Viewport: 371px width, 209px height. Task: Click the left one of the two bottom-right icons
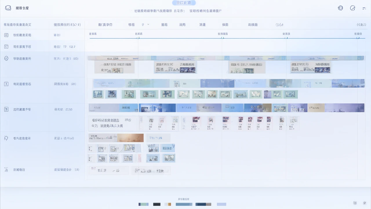coord(355,203)
